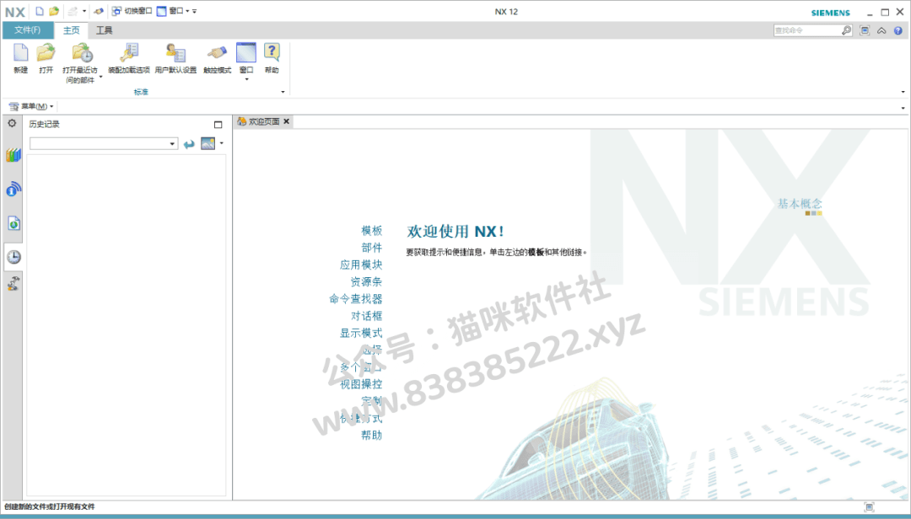Click the blue help icon at top right

[898, 30]
